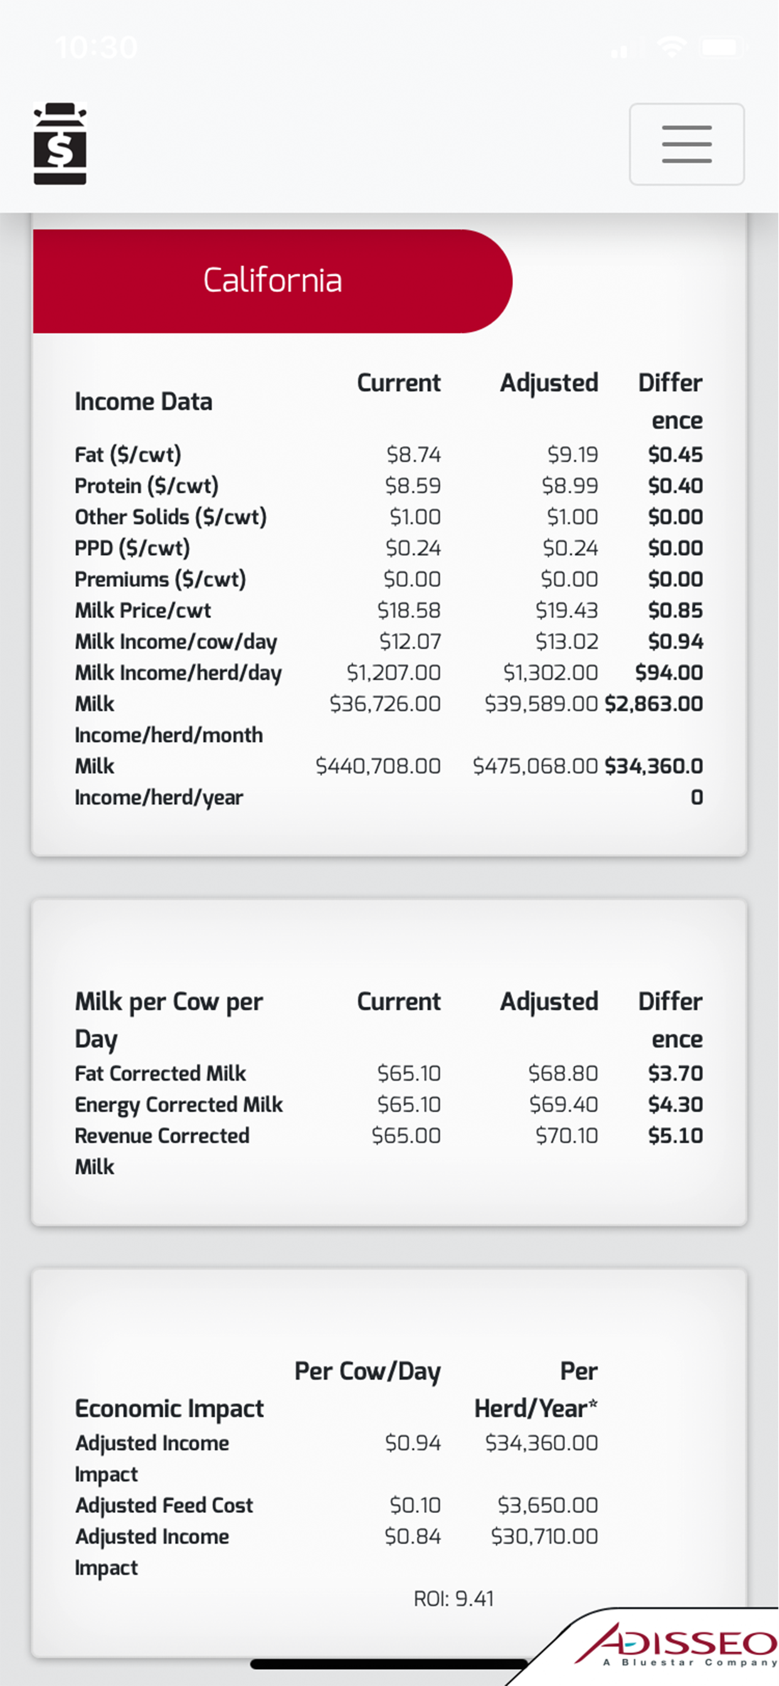Tap the Milk per Cow per Day heading
Viewport: 779px width, 1686px height.
tap(169, 1019)
